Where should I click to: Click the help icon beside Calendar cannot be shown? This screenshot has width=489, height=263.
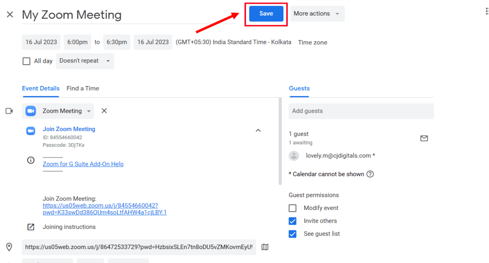point(370,174)
